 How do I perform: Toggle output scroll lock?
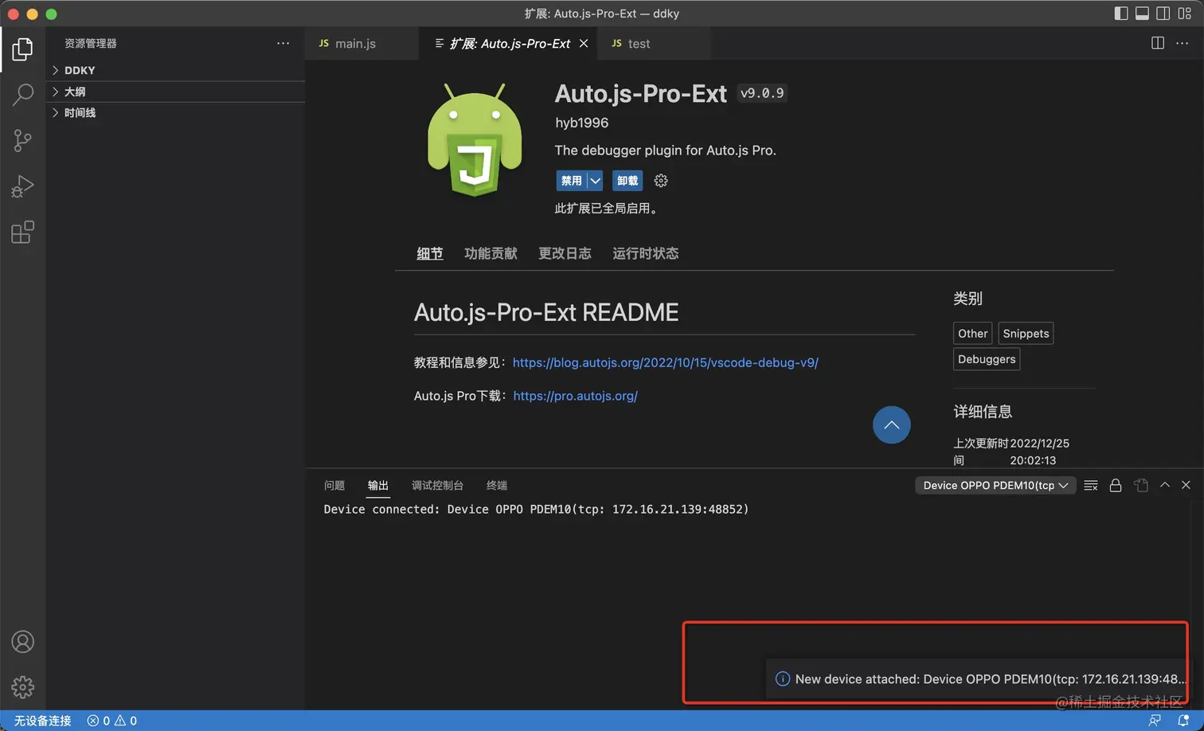point(1116,485)
